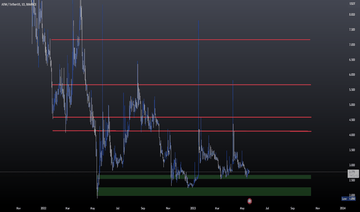360x212 pixels.
Task: Click the economic event flag icon above the time axis
Action: point(250,201)
